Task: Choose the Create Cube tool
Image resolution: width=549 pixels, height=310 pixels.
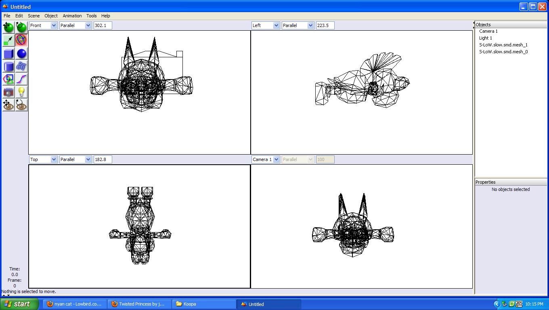Action: click(x=8, y=53)
